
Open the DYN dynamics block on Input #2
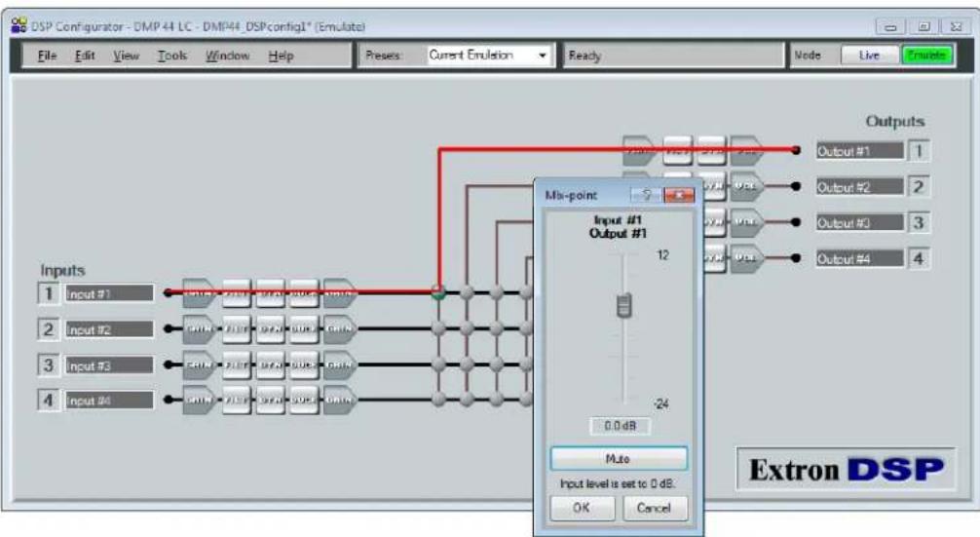pos(270,328)
